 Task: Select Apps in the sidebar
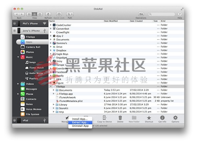coord(32,42)
